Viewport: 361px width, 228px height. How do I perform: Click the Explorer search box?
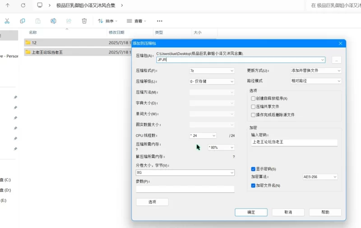[333, 5]
